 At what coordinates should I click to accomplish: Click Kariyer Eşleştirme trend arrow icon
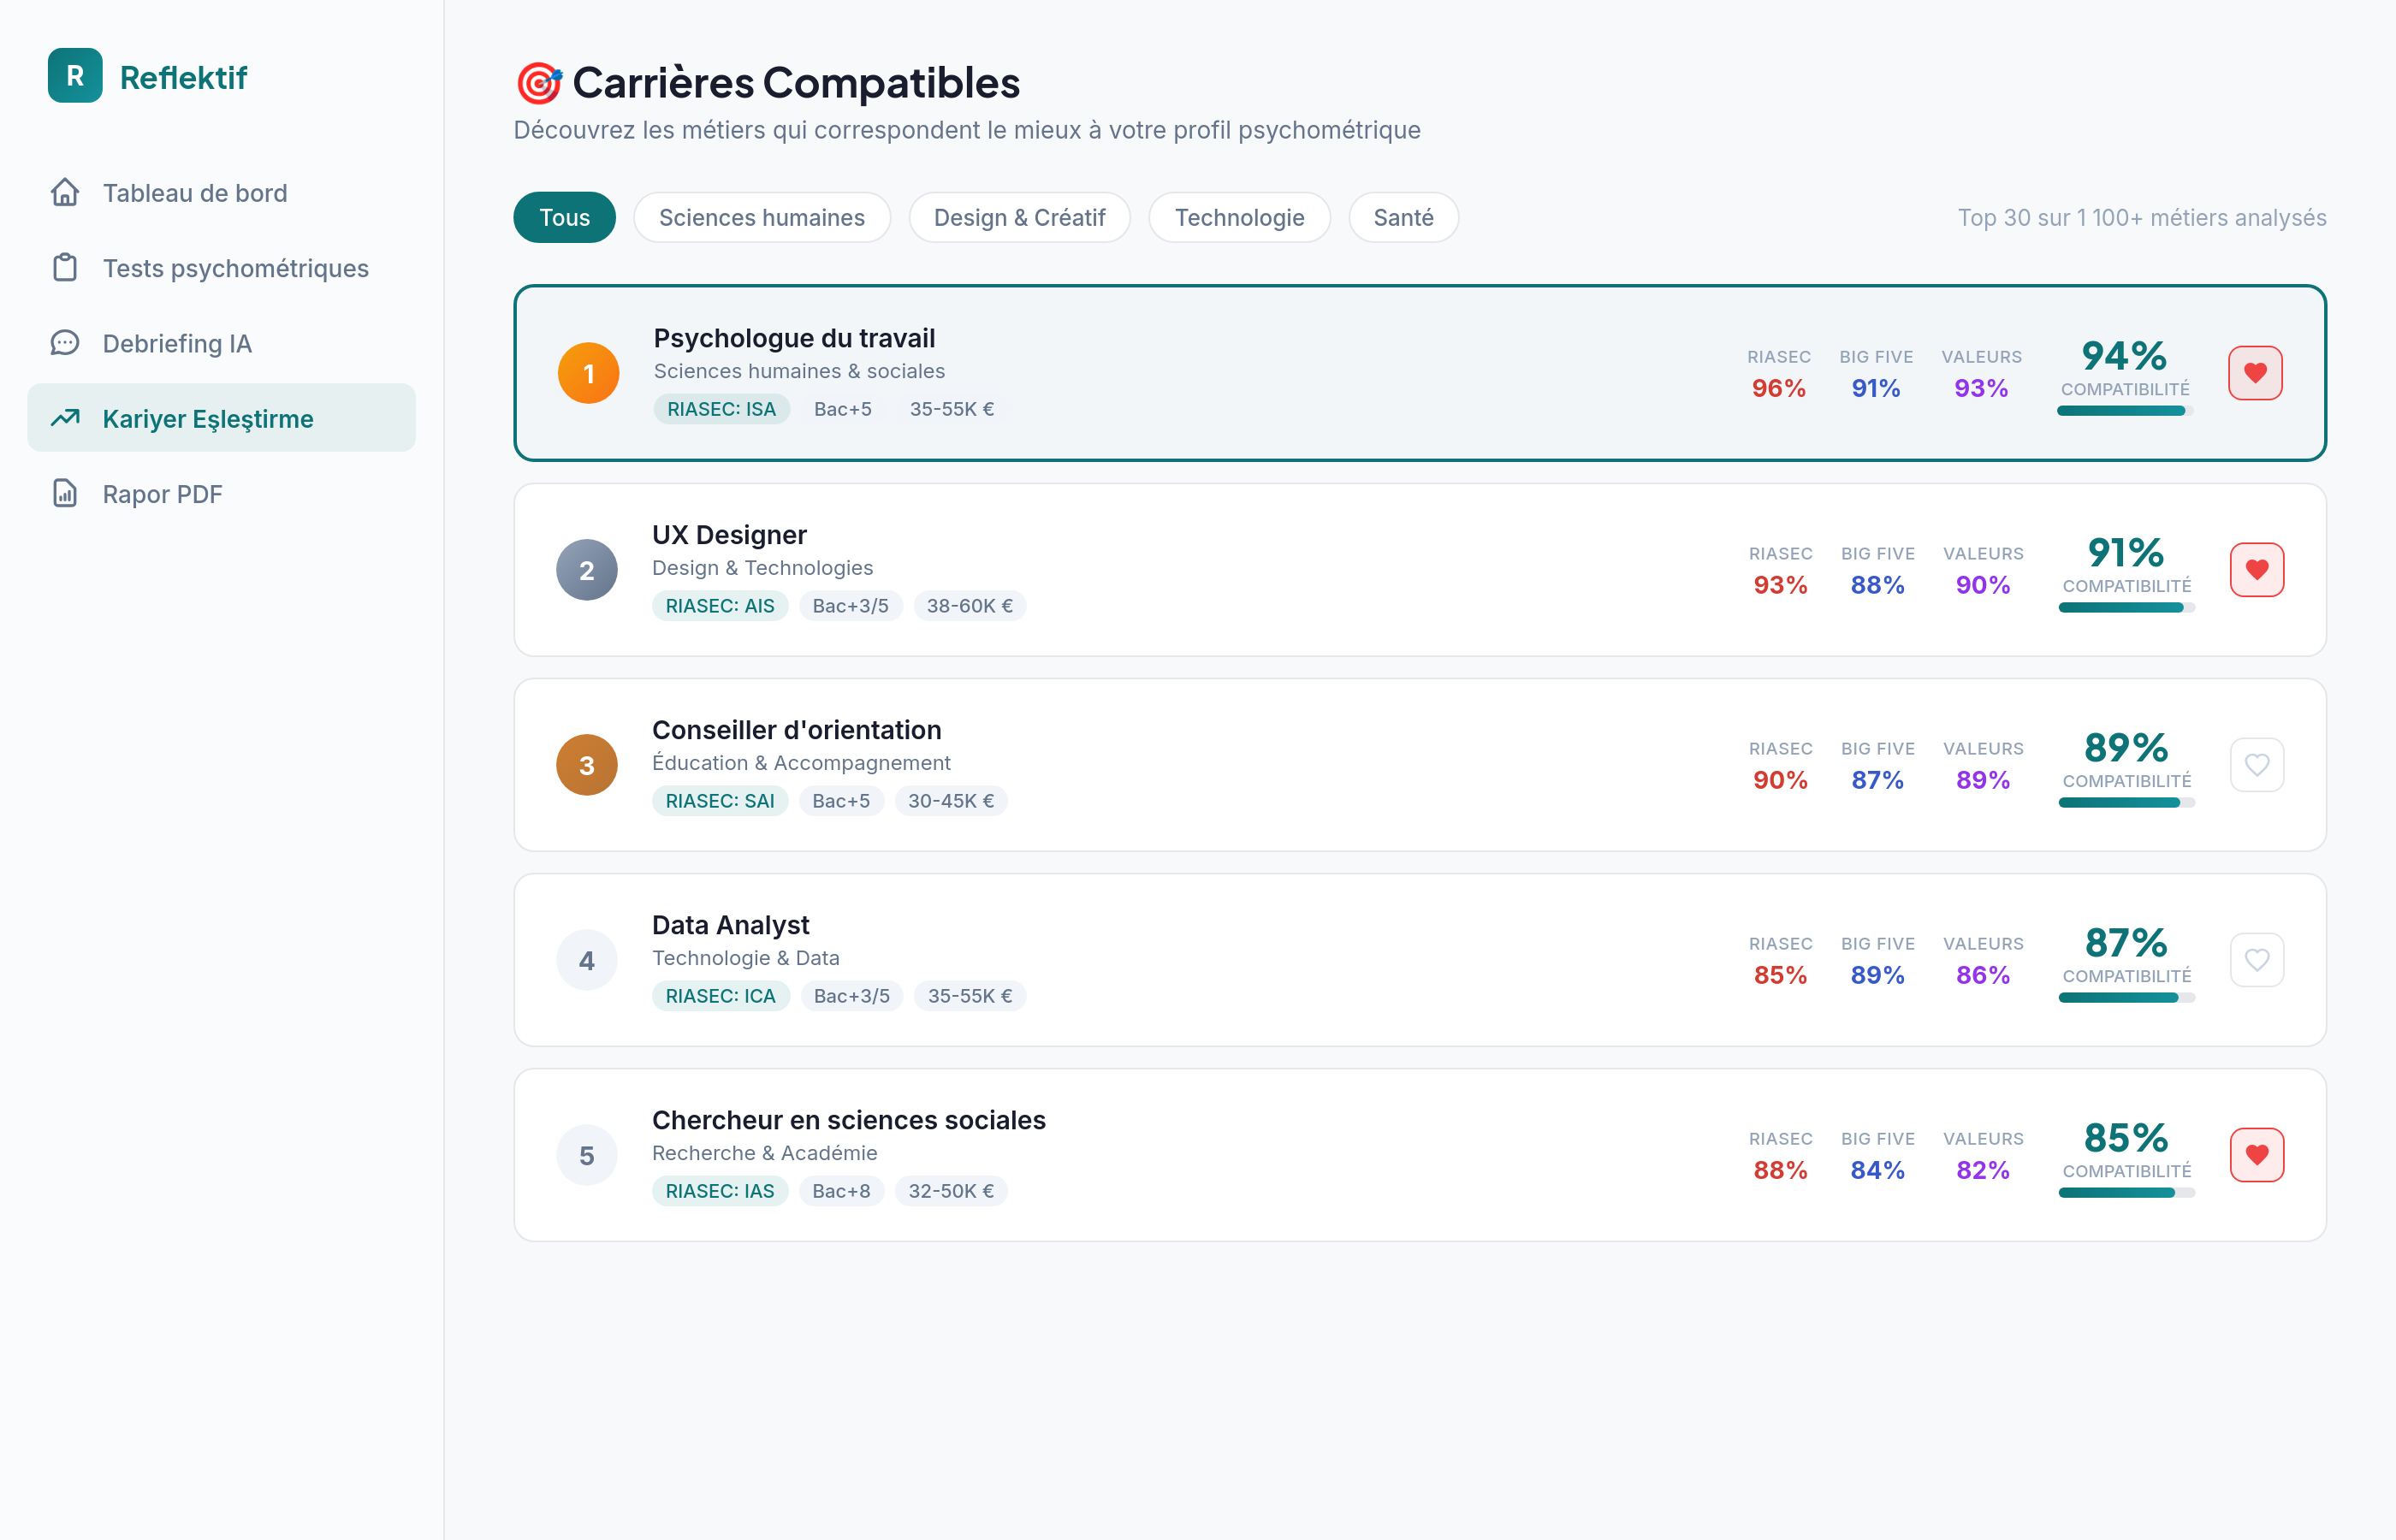coord(65,418)
